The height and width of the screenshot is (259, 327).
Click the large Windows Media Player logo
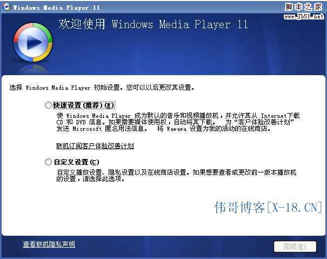(x=33, y=42)
